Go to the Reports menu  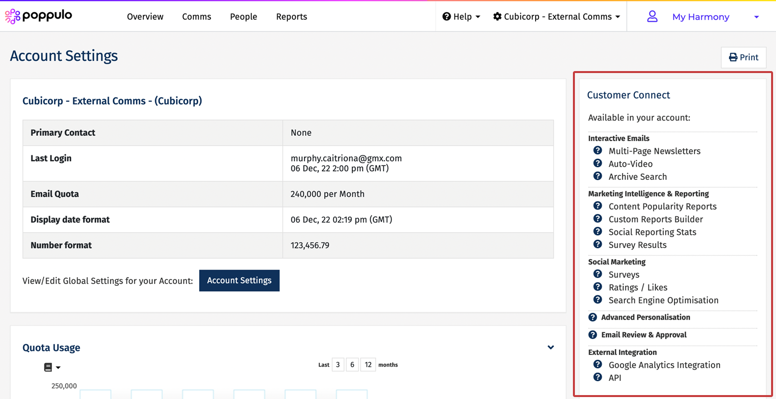tap(291, 17)
